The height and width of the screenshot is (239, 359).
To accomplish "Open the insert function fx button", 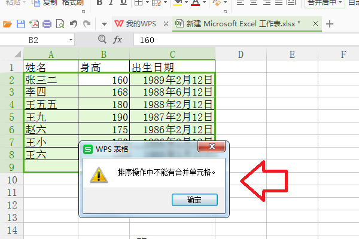I will pyautogui.click(x=117, y=40).
